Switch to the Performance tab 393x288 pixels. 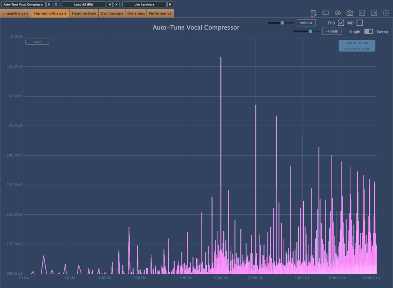tap(160, 13)
